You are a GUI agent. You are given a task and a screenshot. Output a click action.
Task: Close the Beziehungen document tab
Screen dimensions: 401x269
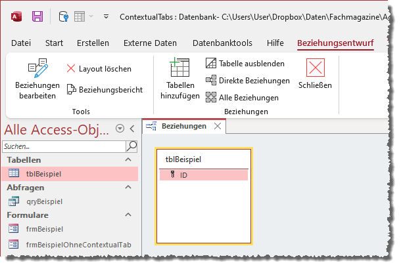pyautogui.click(x=218, y=126)
